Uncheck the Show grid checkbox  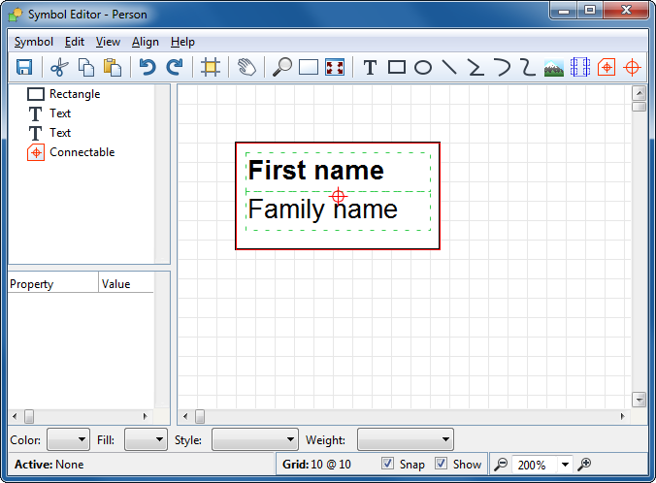(442, 465)
